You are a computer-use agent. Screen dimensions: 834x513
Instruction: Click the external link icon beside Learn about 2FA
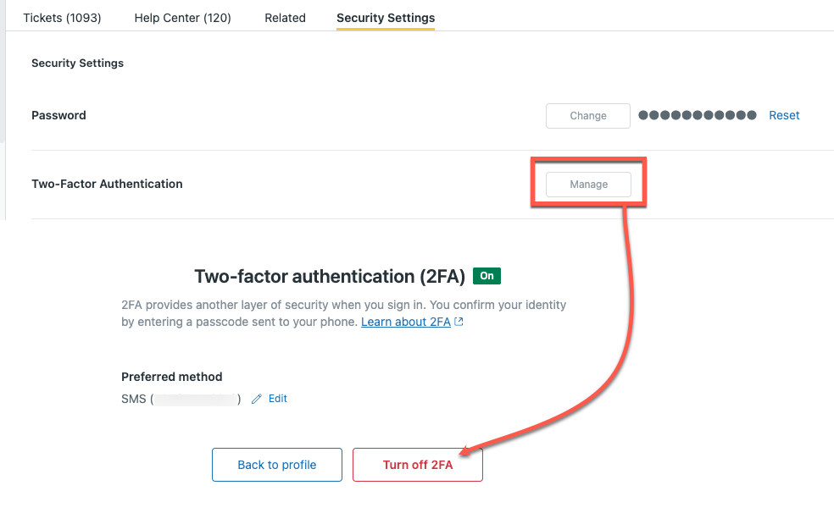(459, 322)
